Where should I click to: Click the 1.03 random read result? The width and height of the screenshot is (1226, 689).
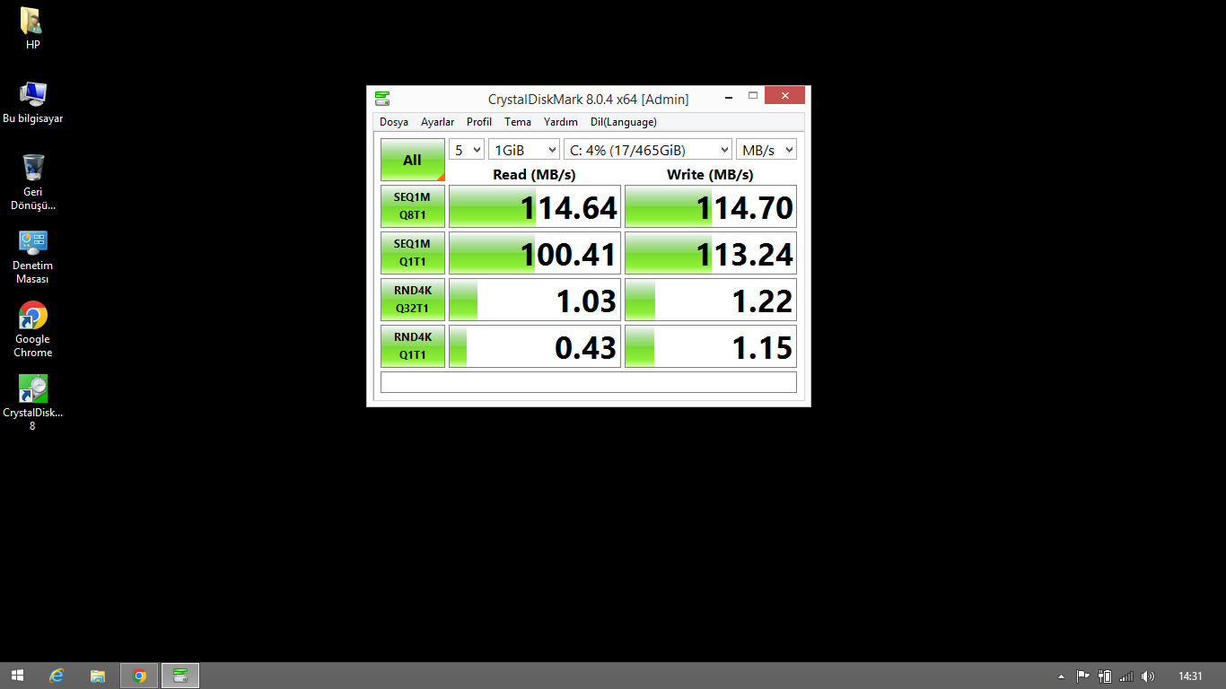tap(535, 300)
